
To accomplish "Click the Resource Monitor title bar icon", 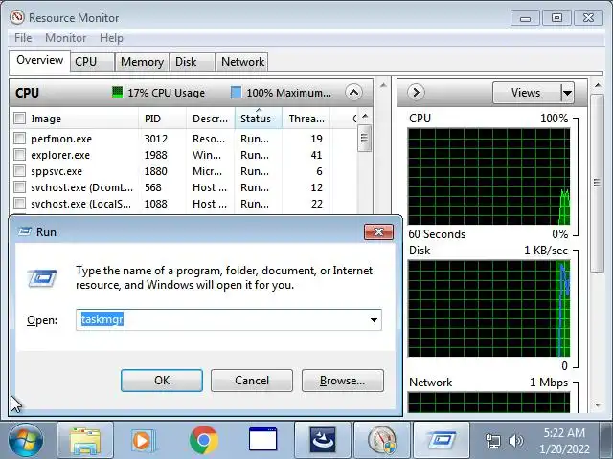I will (17, 17).
